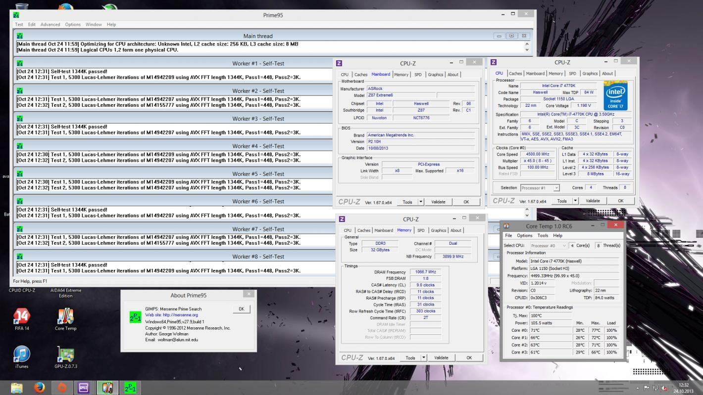Click the Prime95 title bar icon

point(16,15)
